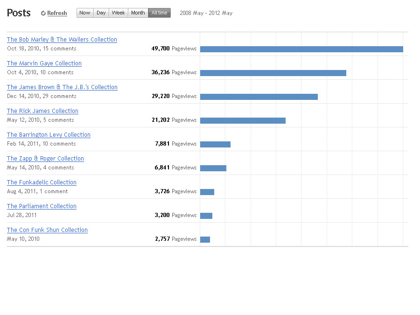Click the Refresh circular arrow icon
Viewport: 420px width, 315px height.
pyautogui.click(x=43, y=13)
